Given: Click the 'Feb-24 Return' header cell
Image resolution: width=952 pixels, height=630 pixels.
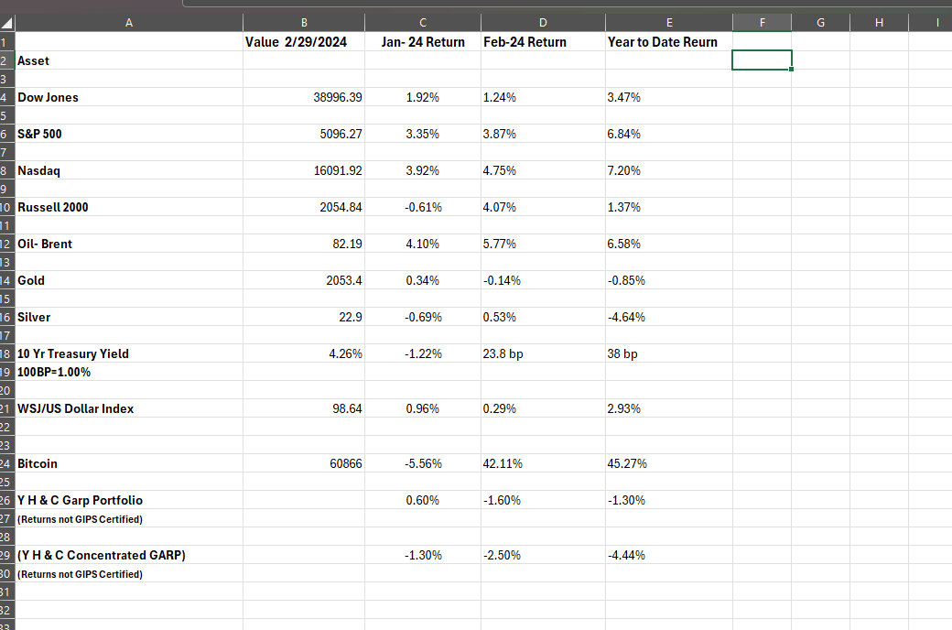Looking at the screenshot, I should point(543,42).
